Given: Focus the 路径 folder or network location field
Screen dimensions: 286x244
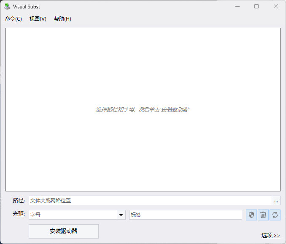Looking at the screenshot, I should click(150, 201).
